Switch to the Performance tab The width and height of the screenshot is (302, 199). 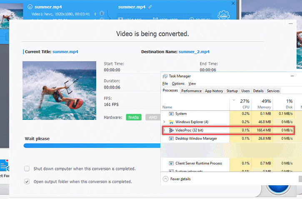[x=192, y=91]
